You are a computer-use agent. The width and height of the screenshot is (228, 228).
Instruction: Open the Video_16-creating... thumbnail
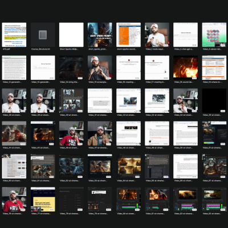click(x=128, y=68)
